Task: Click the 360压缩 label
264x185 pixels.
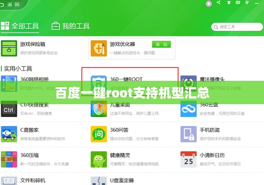Action: (x=29, y=155)
